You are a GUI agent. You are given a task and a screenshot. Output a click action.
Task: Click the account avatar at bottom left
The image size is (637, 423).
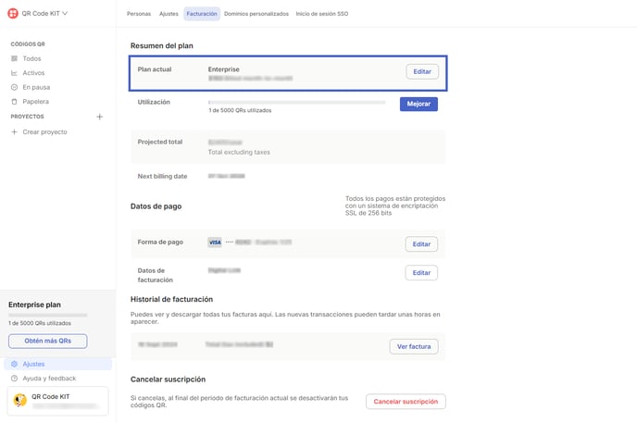coord(19,400)
